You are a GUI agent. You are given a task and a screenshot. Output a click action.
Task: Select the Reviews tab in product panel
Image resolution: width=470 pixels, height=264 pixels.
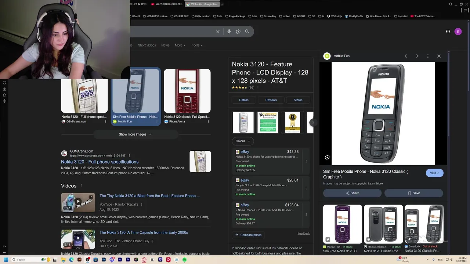[x=271, y=100]
